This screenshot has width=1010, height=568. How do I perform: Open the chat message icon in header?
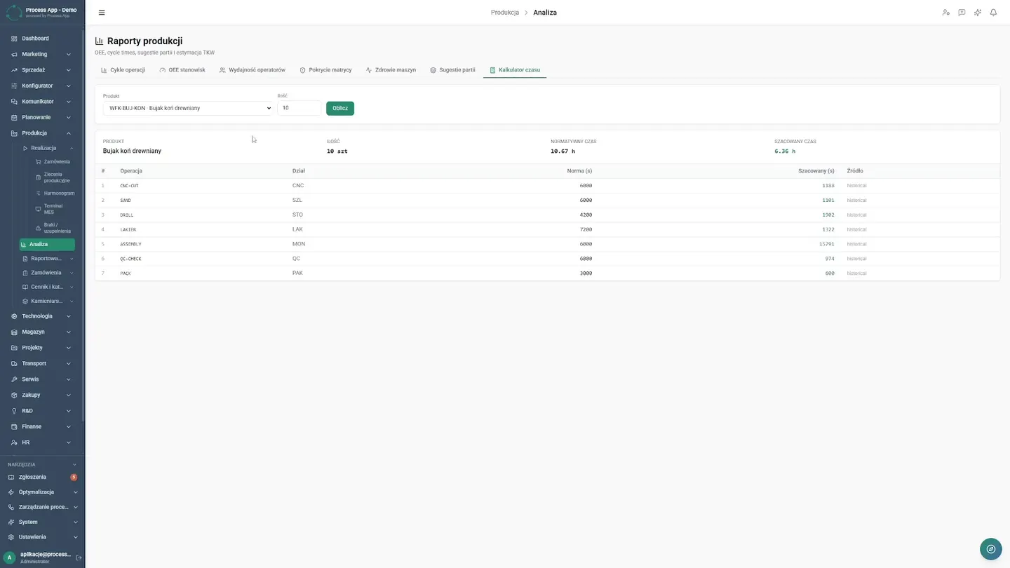(x=962, y=13)
